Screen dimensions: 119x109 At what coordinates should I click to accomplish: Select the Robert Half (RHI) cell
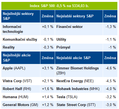[21, 89]
